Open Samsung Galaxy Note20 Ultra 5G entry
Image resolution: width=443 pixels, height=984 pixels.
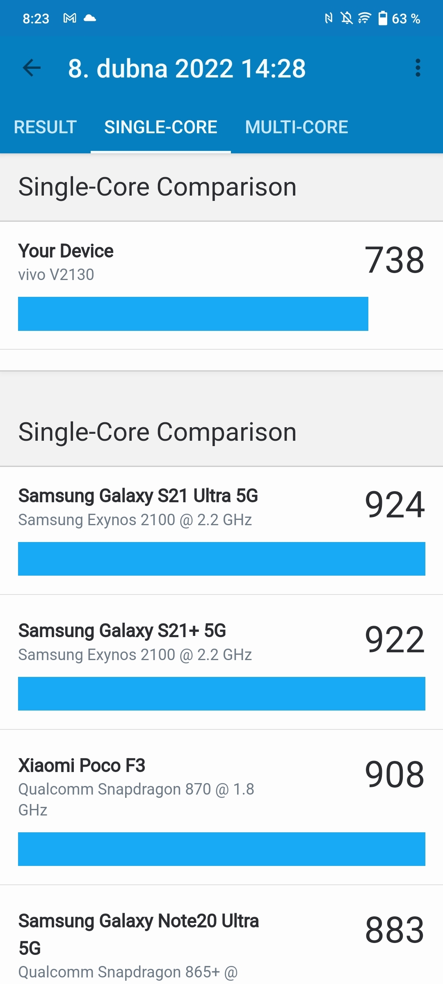221,935
